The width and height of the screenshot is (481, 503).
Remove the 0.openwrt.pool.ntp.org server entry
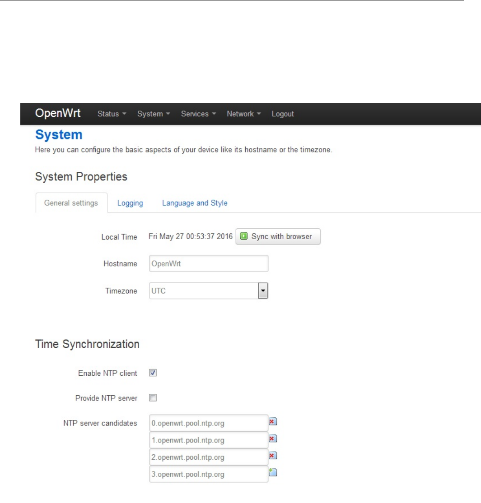[x=273, y=421]
